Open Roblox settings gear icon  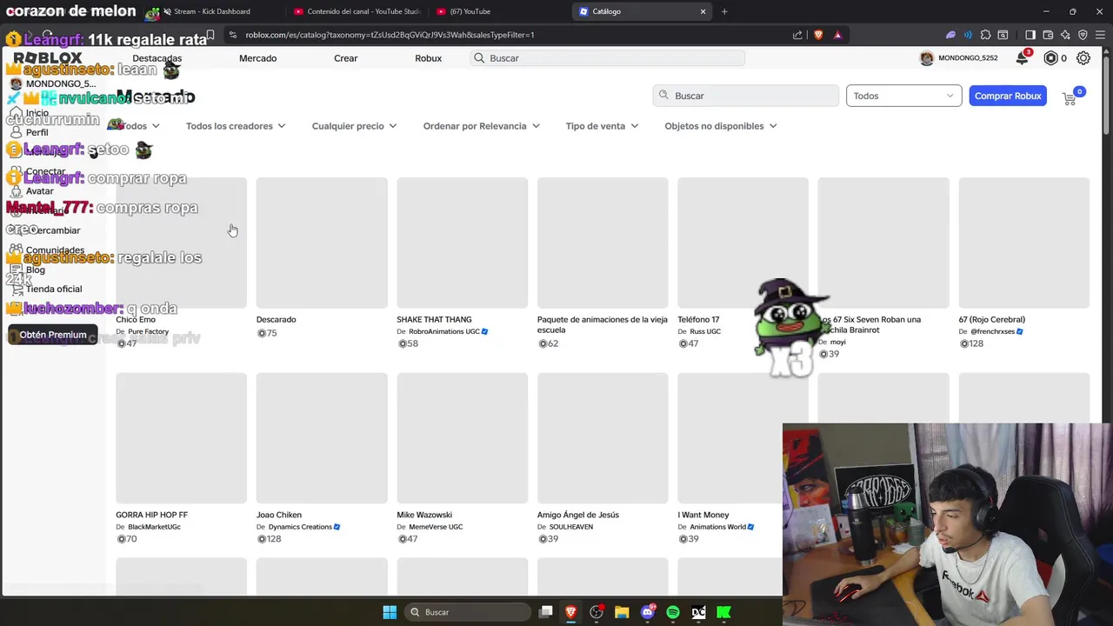(1083, 58)
